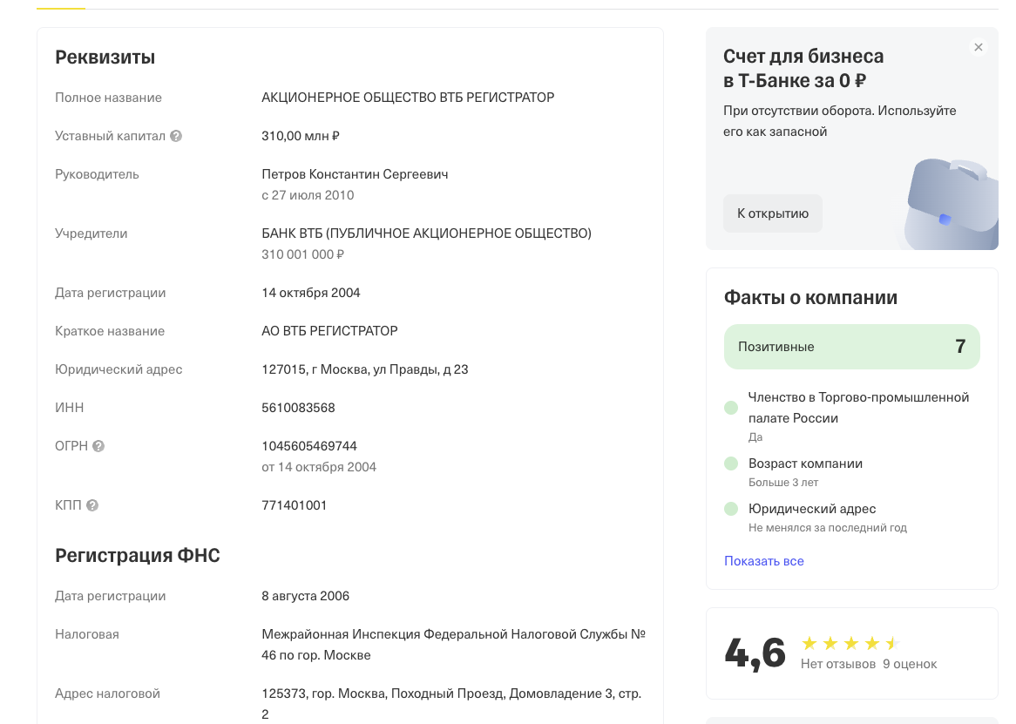The height and width of the screenshot is (724, 1016).
Task: Click the Реквизиты section heading
Action: tap(105, 57)
